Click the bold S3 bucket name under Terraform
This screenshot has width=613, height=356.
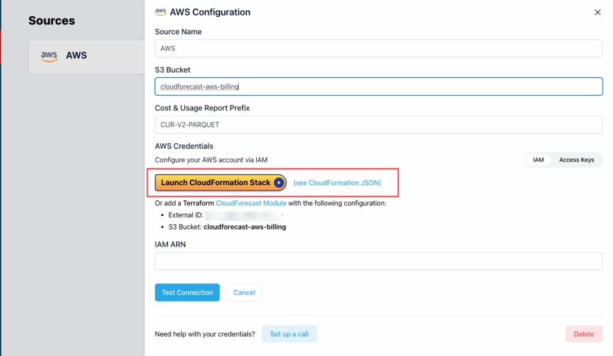click(x=245, y=227)
